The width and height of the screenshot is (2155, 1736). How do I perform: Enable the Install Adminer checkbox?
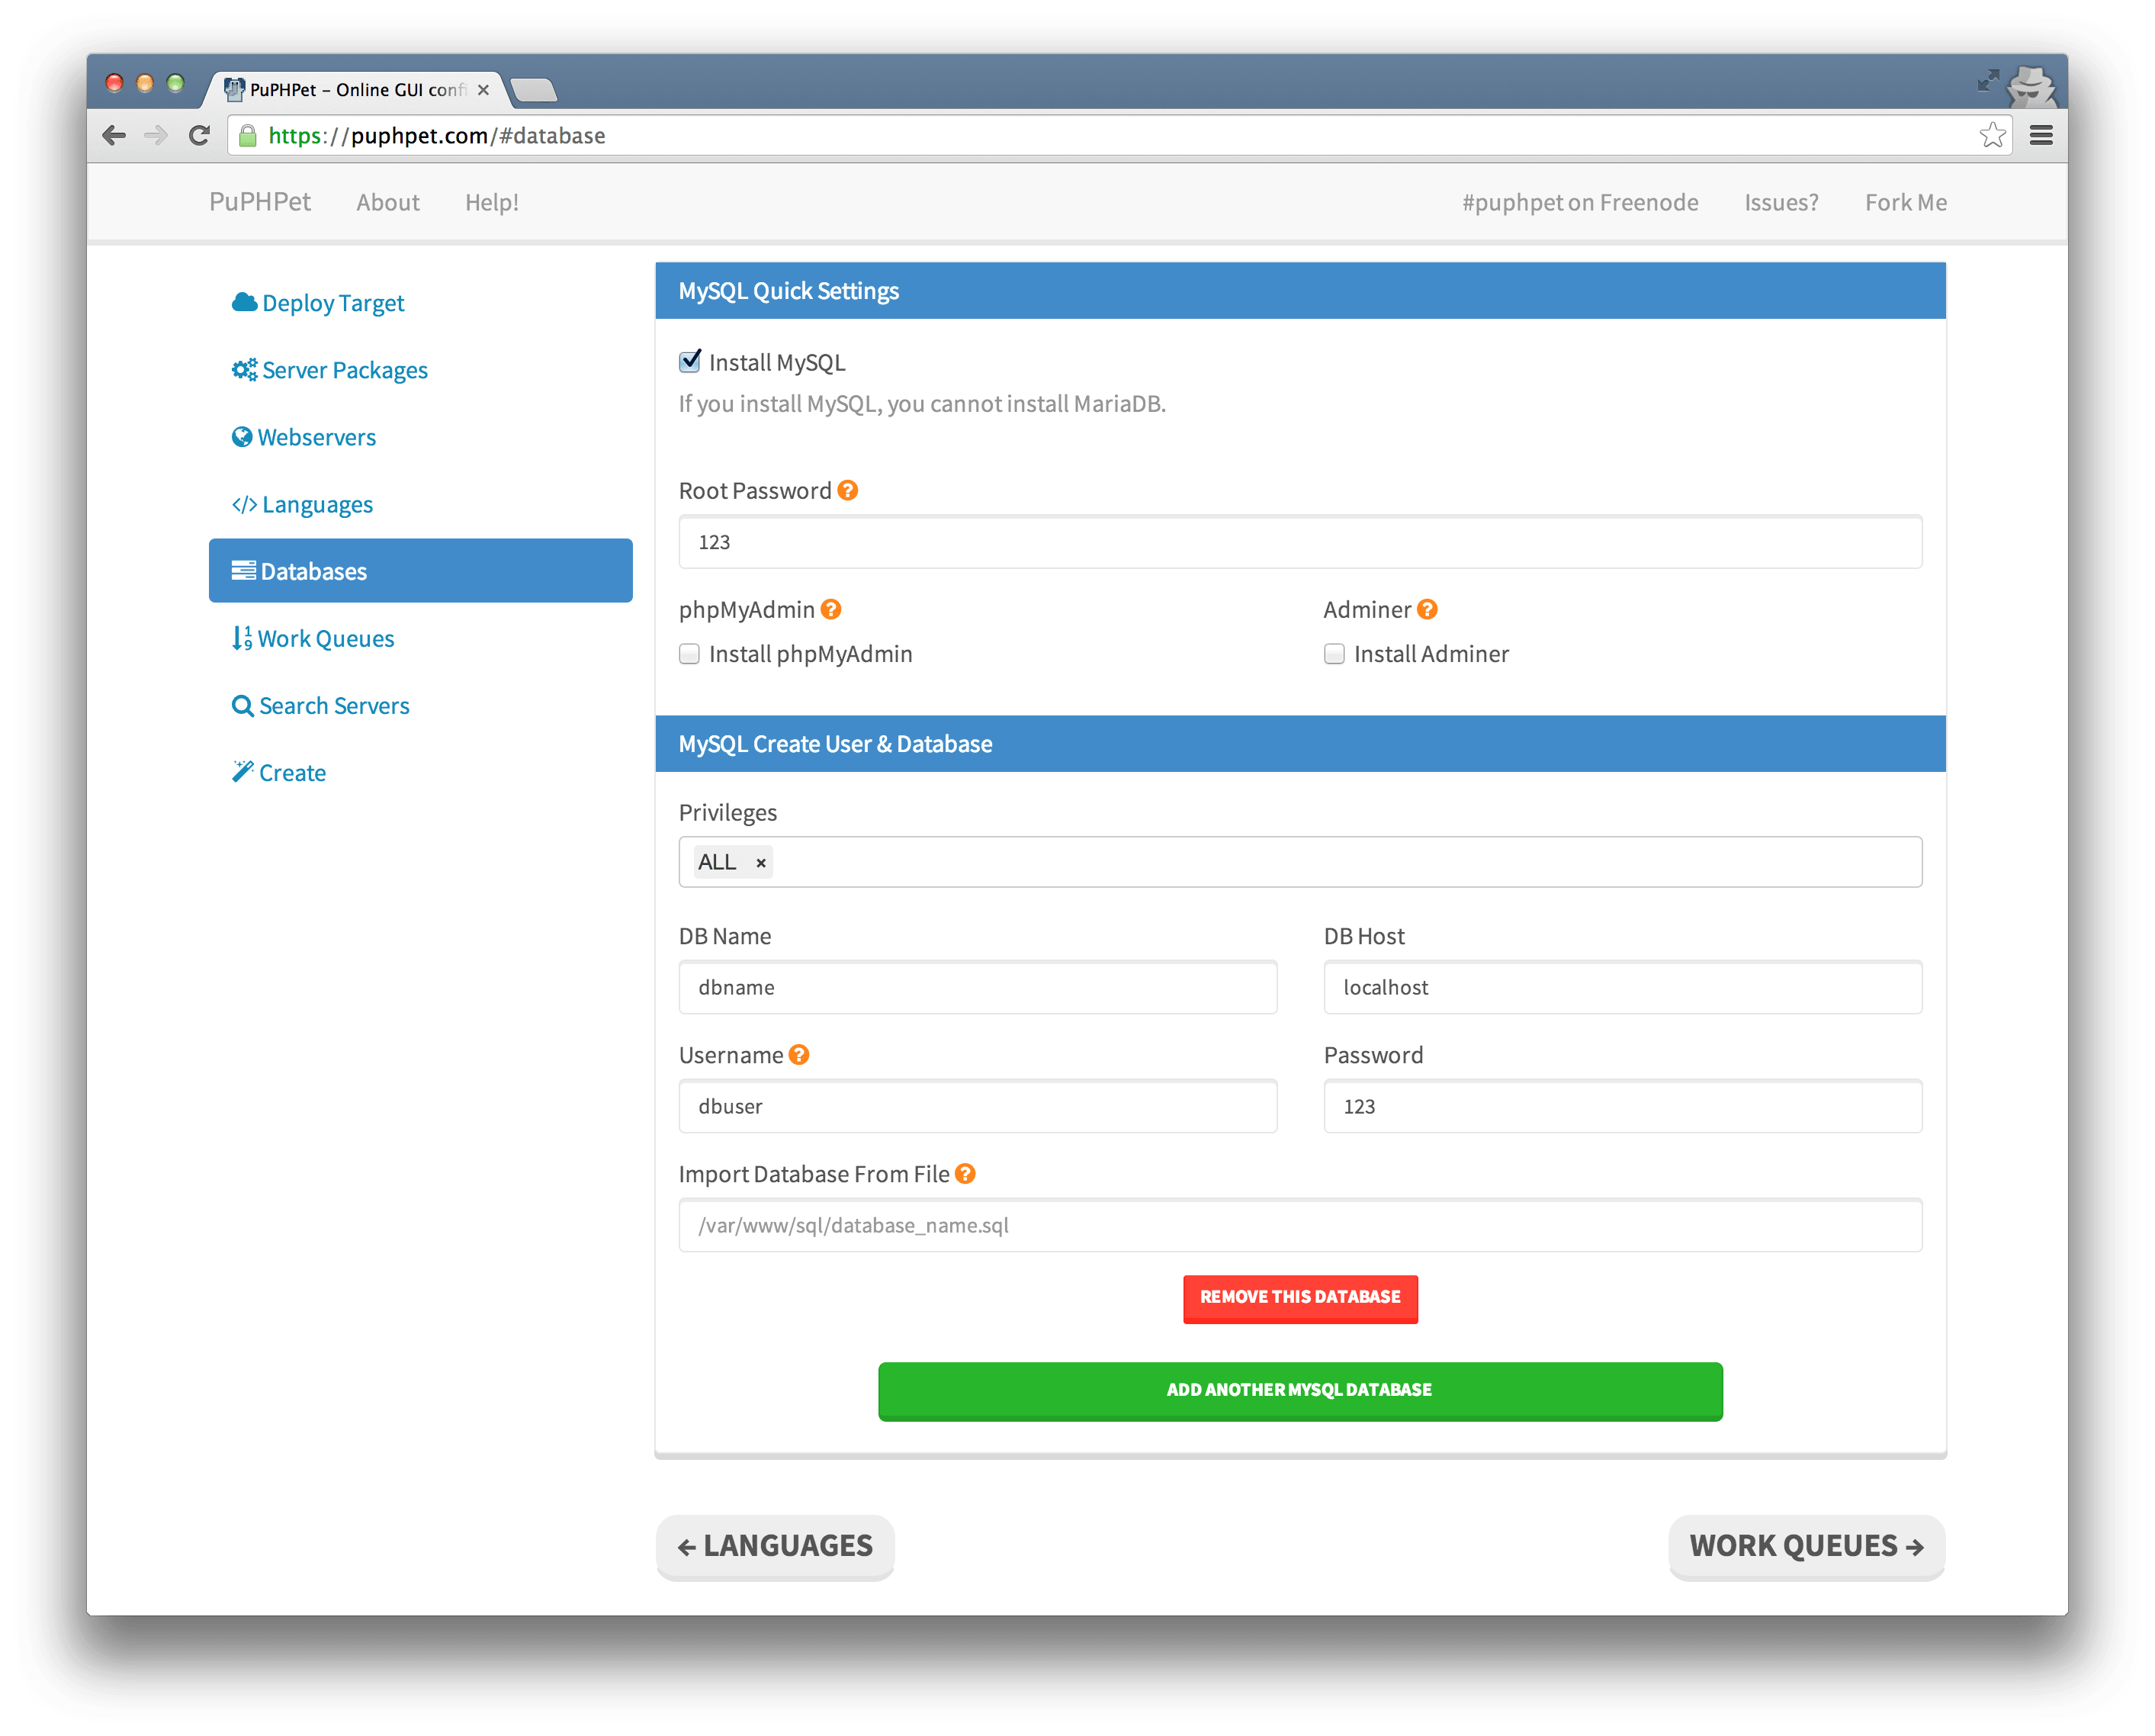pyautogui.click(x=1334, y=654)
